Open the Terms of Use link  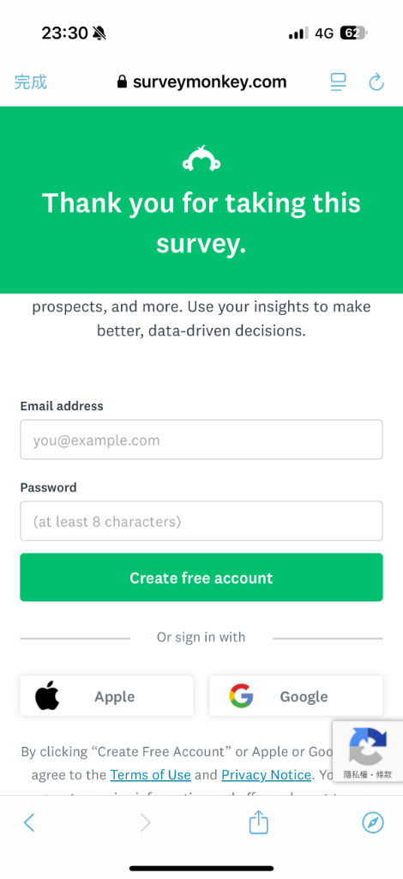click(x=151, y=775)
